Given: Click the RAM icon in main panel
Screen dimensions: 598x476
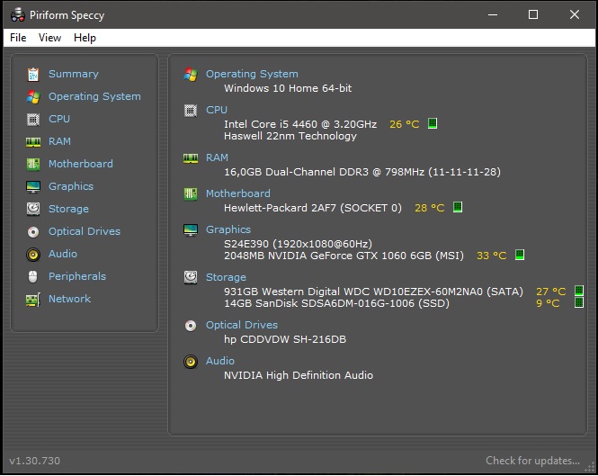Looking at the screenshot, I should [191, 158].
